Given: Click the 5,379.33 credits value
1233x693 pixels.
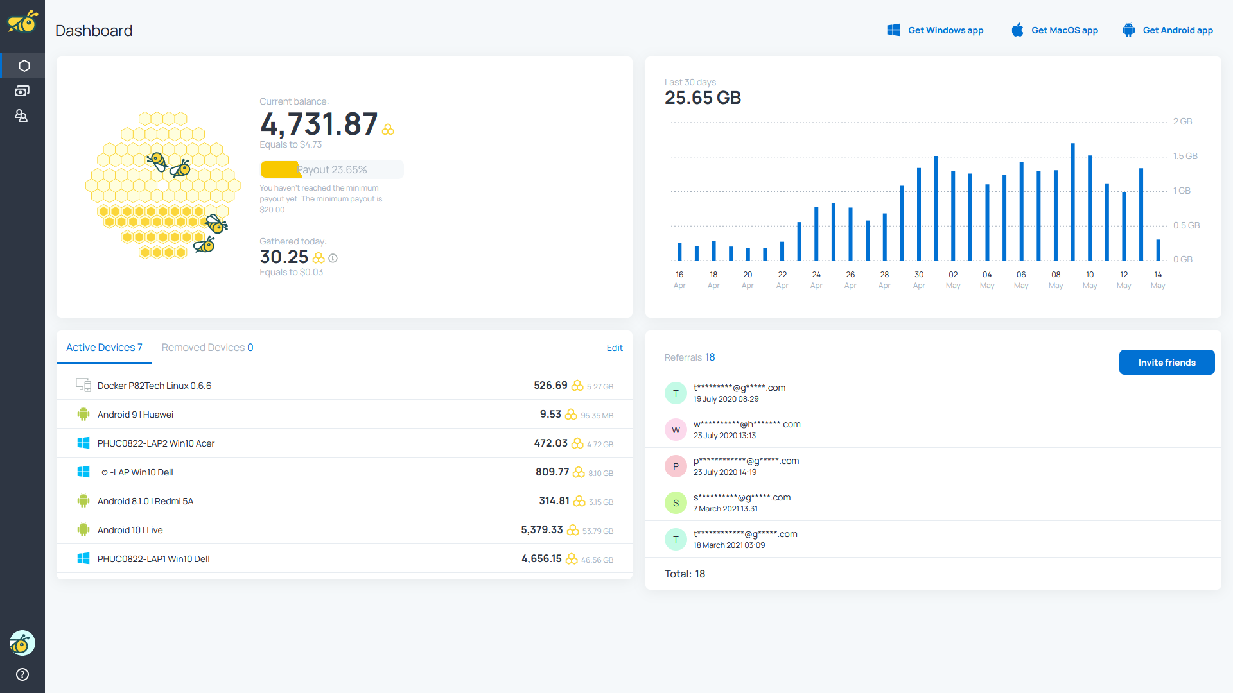Looking at the screenshot, I should click(542, 529).
